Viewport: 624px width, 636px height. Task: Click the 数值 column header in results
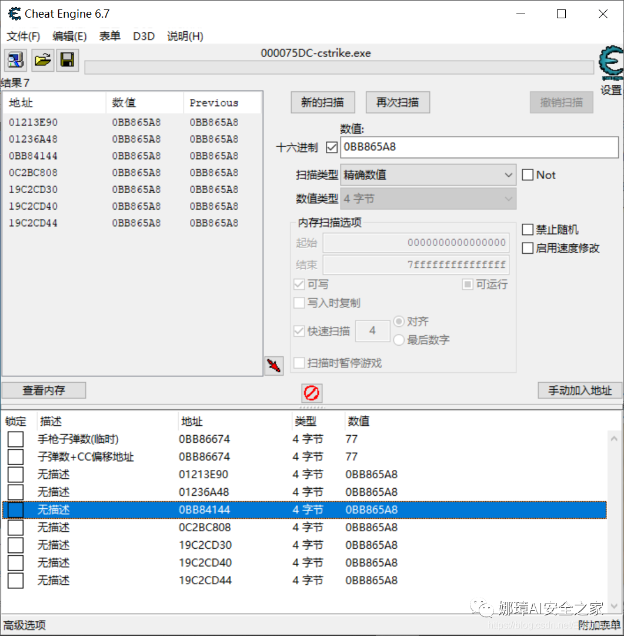click(145, 102)
